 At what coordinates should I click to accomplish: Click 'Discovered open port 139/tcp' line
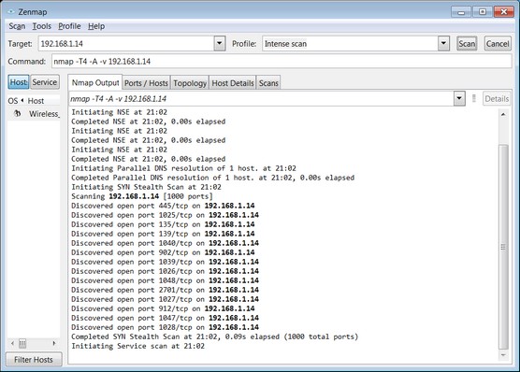point(163,234)
